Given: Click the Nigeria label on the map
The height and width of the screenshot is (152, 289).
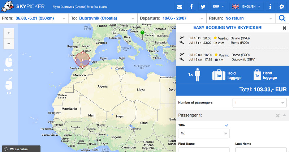Looking at the screenshot, I should [116, 137].
